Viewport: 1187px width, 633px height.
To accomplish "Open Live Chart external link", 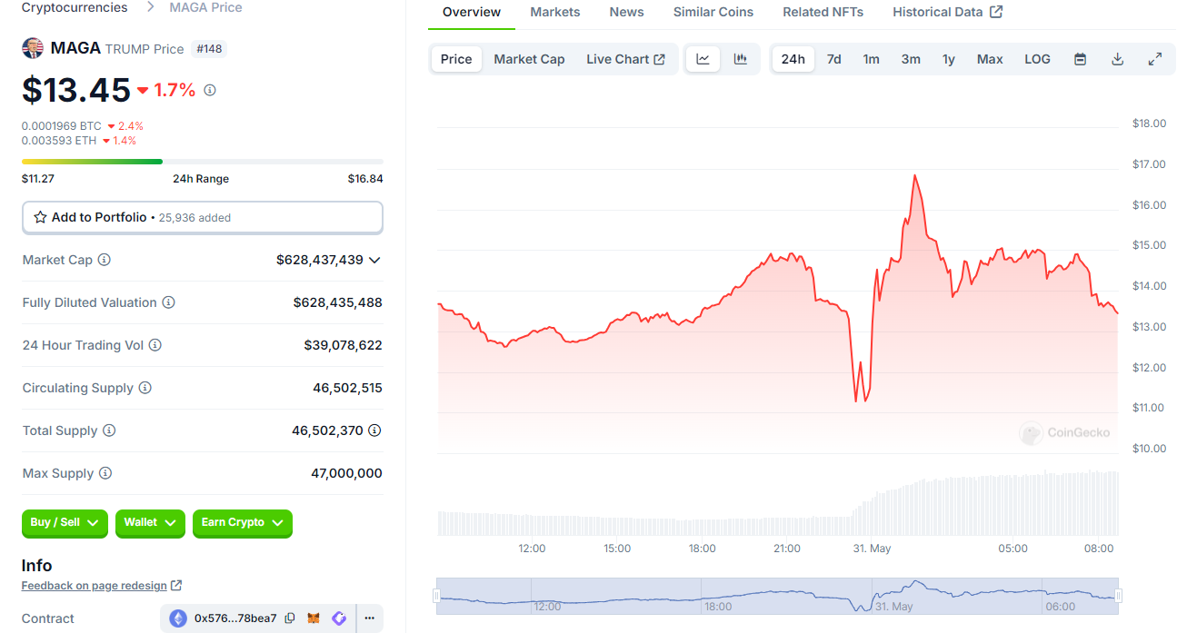I will [x=625, y=59].
